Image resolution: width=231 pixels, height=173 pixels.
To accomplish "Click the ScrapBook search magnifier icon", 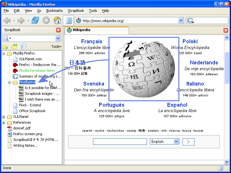I will point(6,38).
